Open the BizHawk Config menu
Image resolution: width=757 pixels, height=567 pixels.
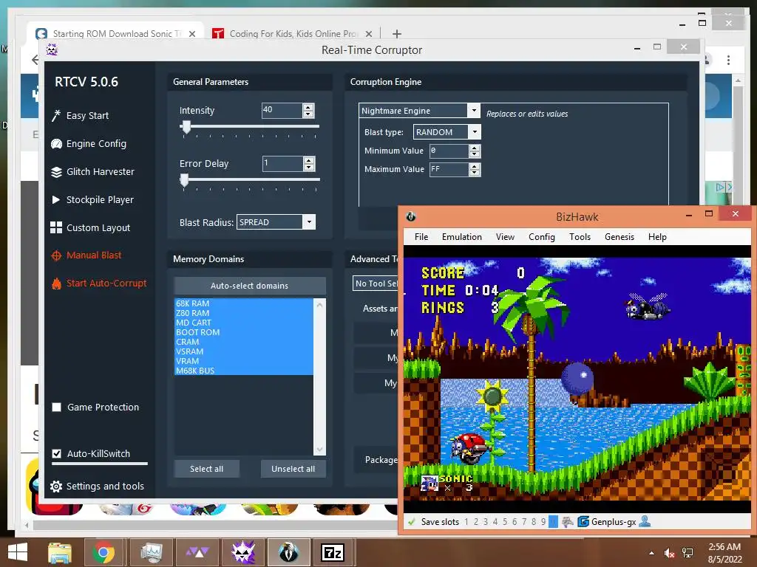click(x=542, y=237)
